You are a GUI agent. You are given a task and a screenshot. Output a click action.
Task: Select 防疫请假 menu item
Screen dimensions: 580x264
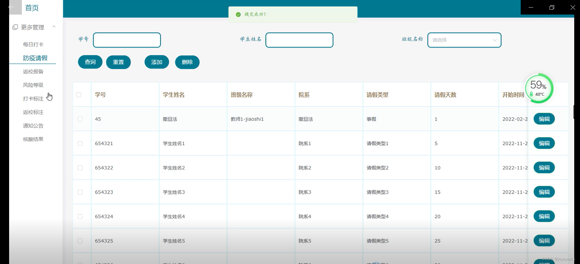click(35, 58)
